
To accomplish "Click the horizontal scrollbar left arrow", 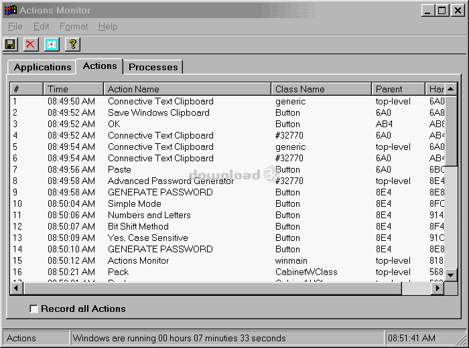I will 17,288.
